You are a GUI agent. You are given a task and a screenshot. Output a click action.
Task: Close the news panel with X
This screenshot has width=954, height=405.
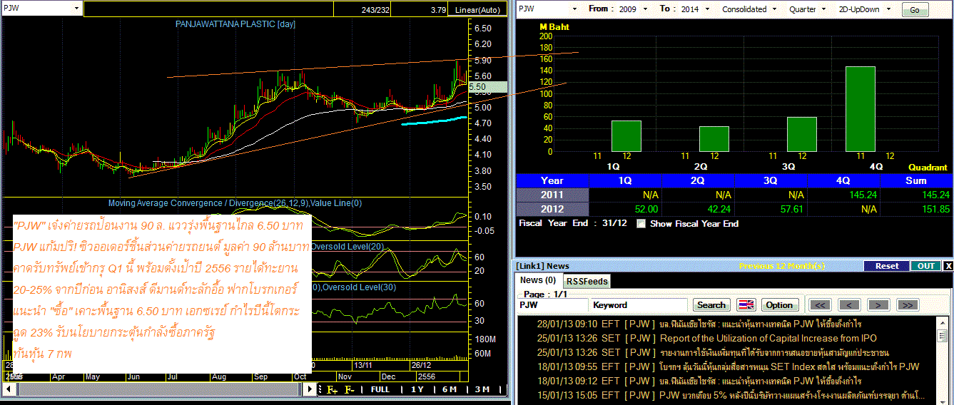pyautogui.click(x=948, y=266)
